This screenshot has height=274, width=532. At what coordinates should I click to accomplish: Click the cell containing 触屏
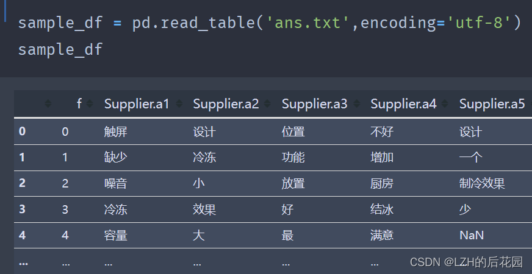click(x=116, y=132)
